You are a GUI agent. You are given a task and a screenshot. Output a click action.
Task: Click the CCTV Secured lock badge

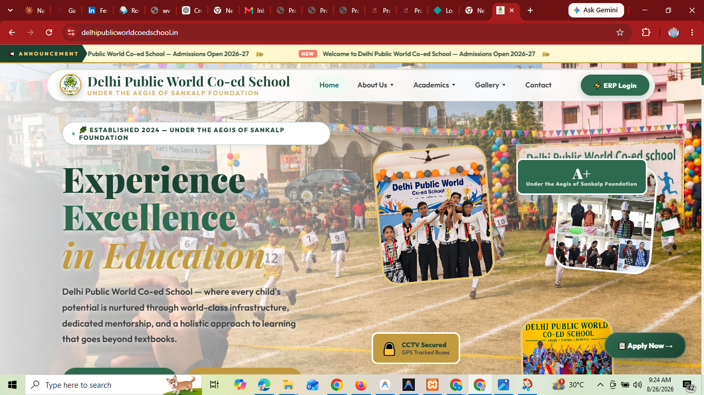point(415,348)
